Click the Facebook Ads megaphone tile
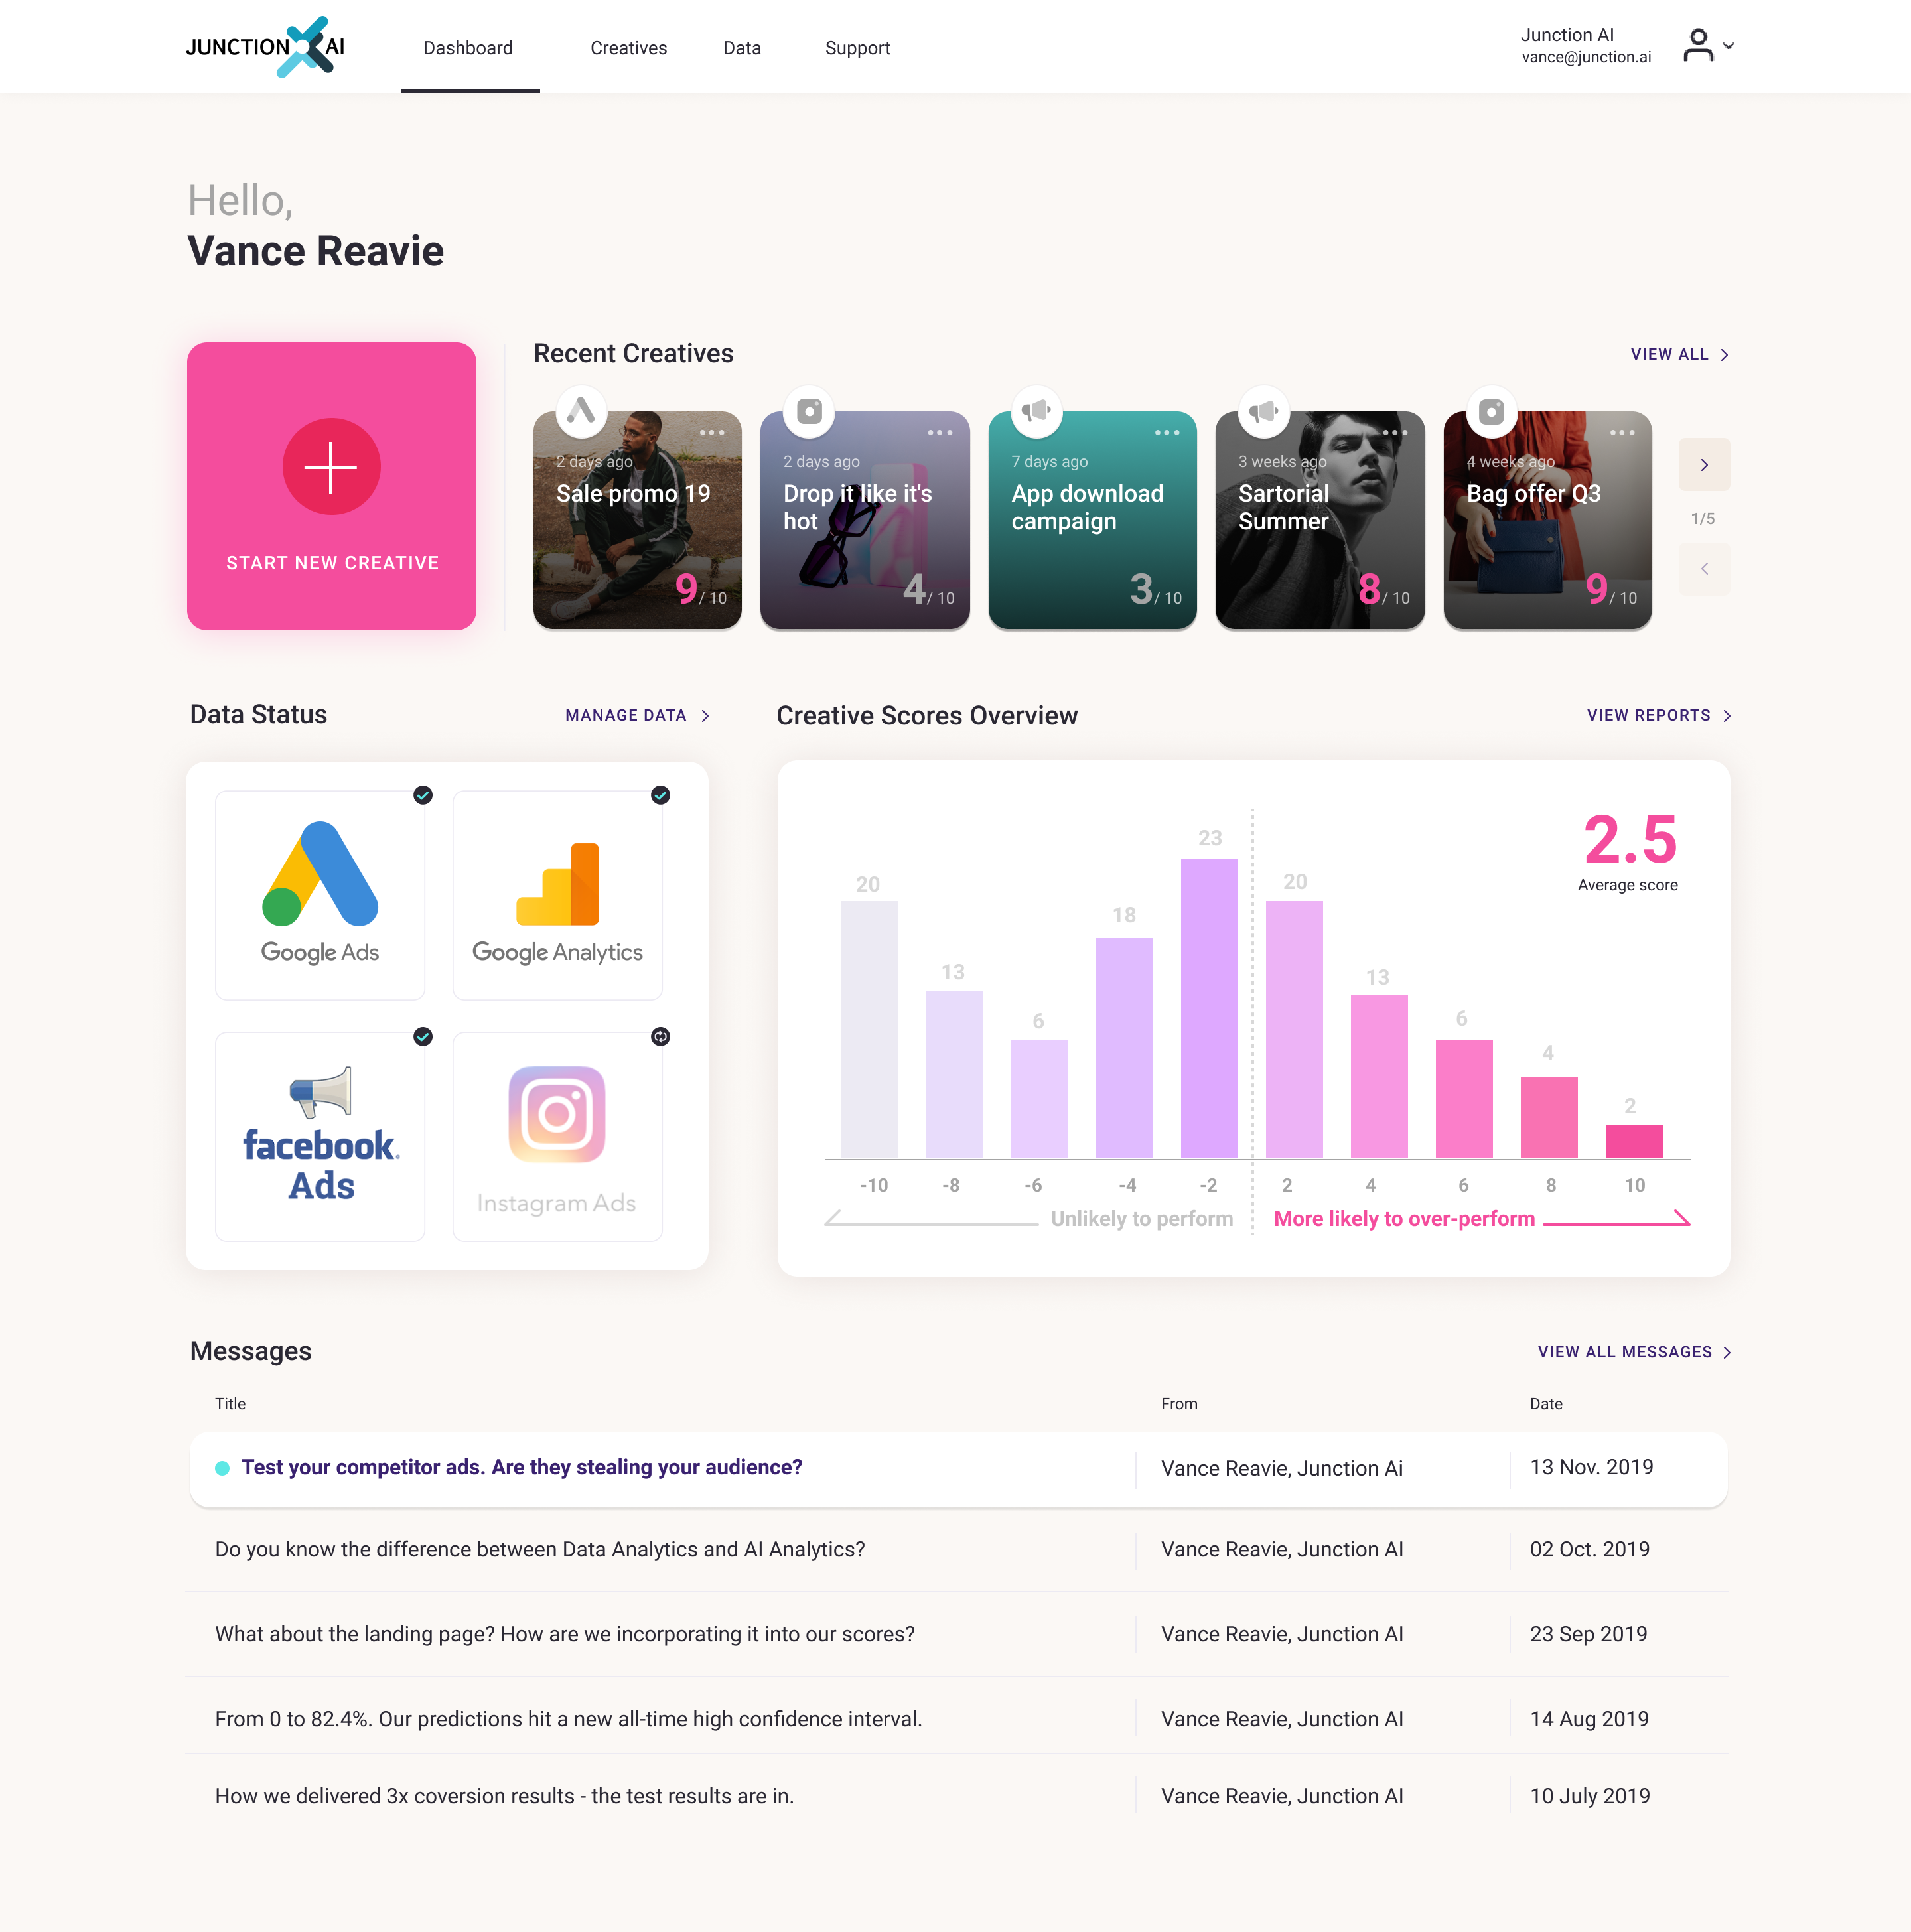This screenshot has height=1932, width=1911. pyautogui.click(x=320, y=1137)
